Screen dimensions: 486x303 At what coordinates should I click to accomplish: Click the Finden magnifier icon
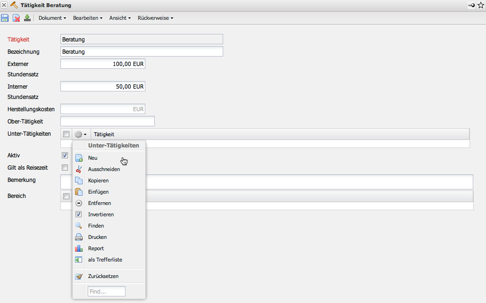coord(79,226)
